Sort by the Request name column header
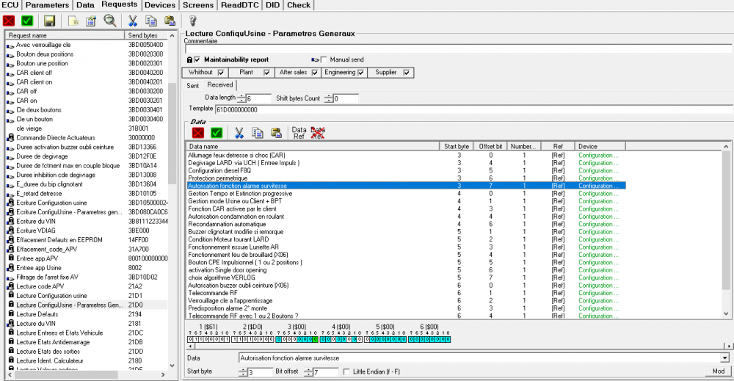The height and width of the screenshot is (381, 734). pos(65,35)
